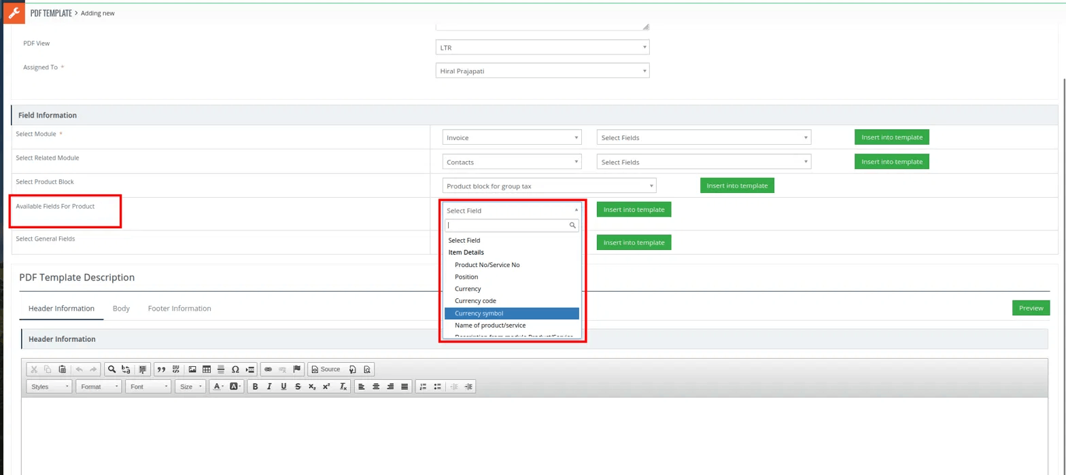The image size is (1066, 475).
Task: Insert a block quote using quote icon
Action: point(162,370)
